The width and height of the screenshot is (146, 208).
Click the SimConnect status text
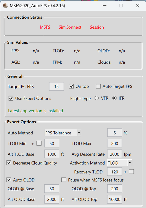click(70, 27)
